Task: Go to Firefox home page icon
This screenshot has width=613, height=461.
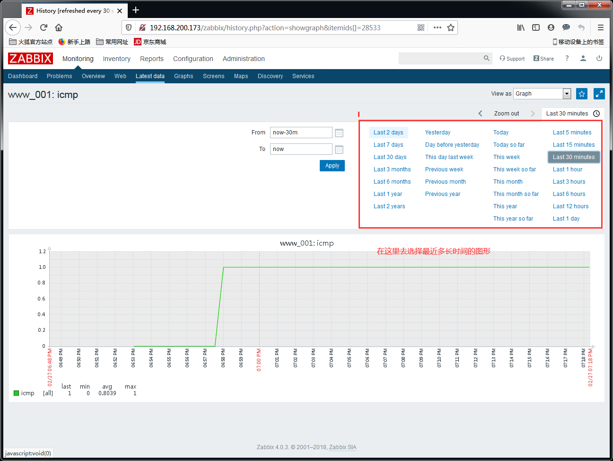Action: coord(59,27)
